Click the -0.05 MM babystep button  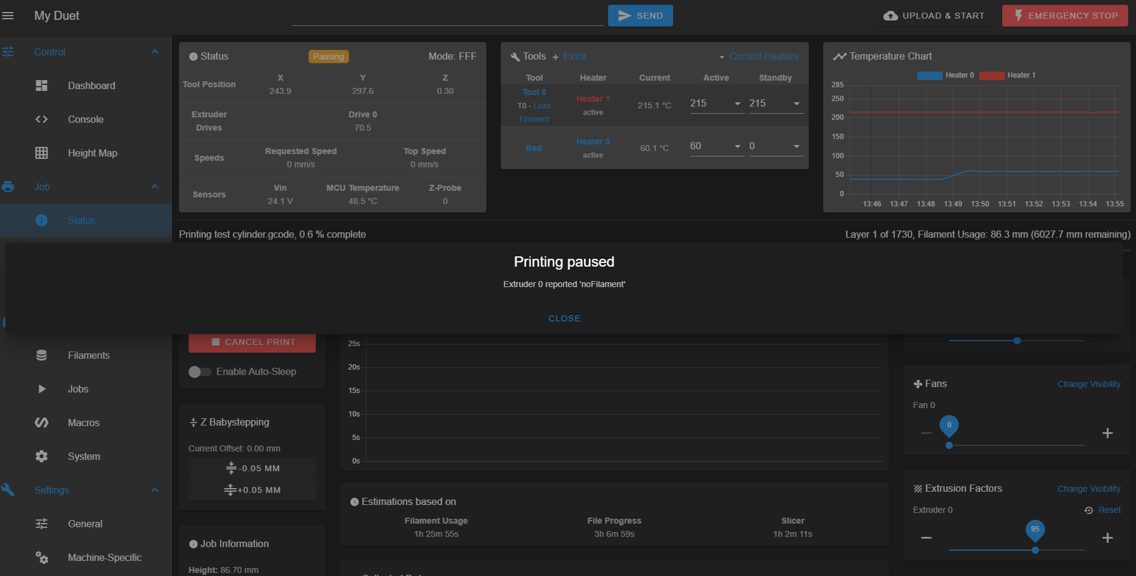point(252,468)
